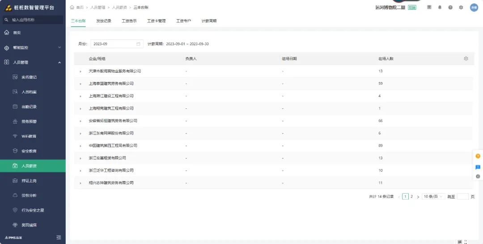Click the 安全教育 sidebar icon

click(15, 151)
